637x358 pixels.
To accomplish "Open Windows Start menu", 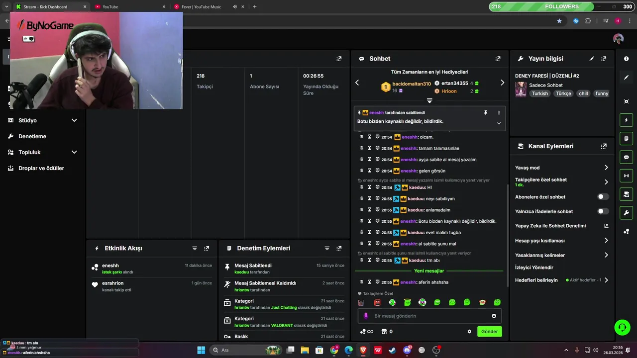I will (x=201, y=350).
